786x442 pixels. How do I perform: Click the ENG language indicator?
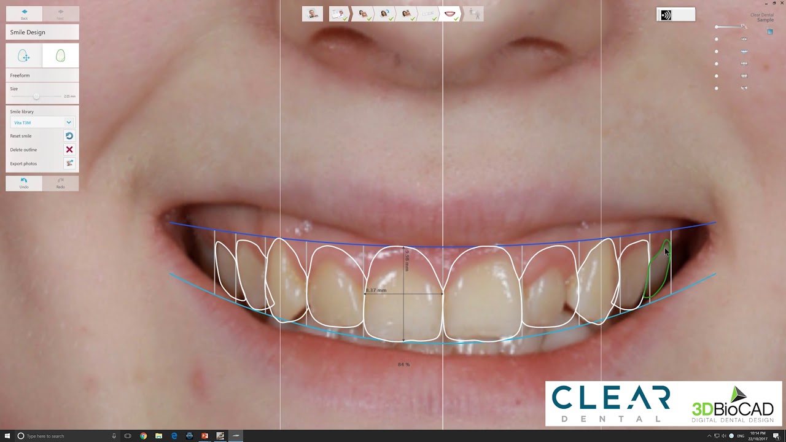(x=741, y=436)
